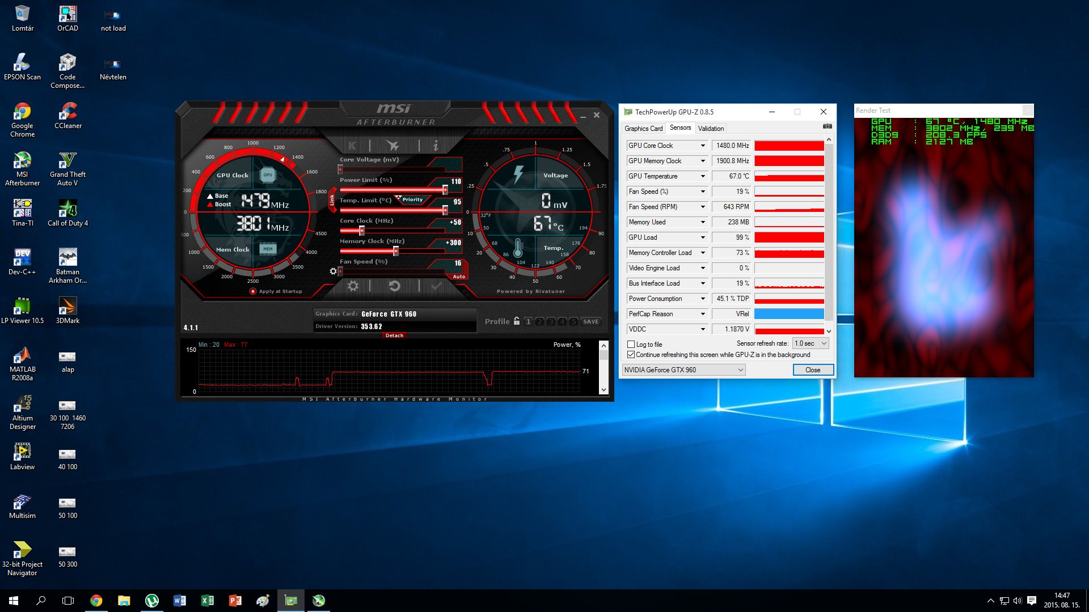Viewport: 1089px width, 612px height.
Task: Click the volume icon in system tray
Action: tap(1018, 601)
